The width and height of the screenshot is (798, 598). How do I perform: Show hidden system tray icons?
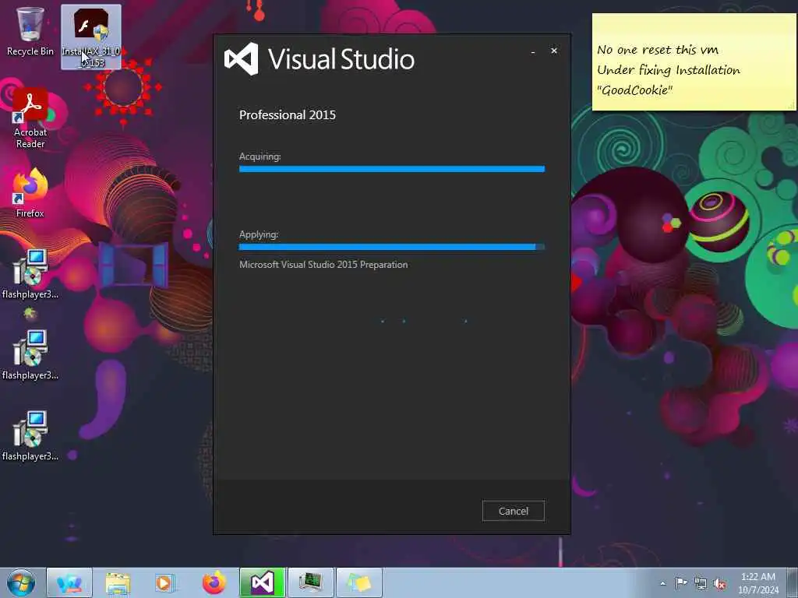click(x=662, y=583)
